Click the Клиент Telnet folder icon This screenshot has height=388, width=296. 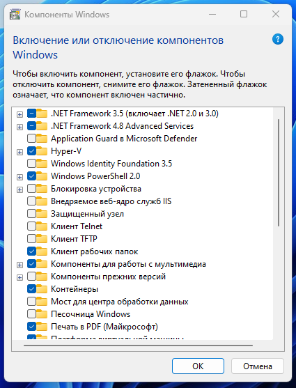pos(42,226)
